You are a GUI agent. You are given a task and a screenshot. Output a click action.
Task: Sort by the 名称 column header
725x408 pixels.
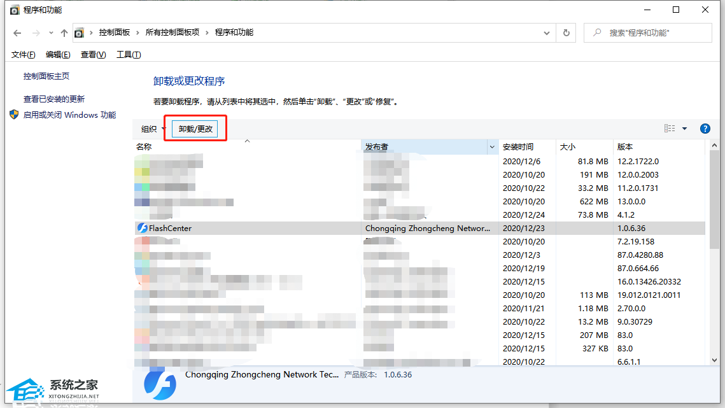[247, 146]
